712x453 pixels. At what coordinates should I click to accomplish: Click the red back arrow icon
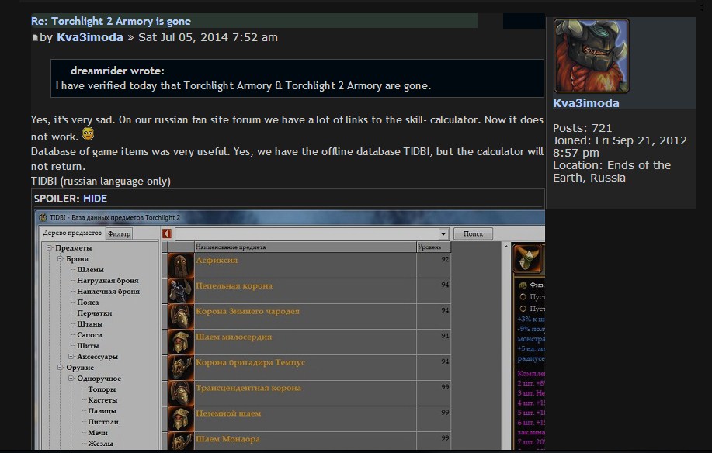click(167, 233)
